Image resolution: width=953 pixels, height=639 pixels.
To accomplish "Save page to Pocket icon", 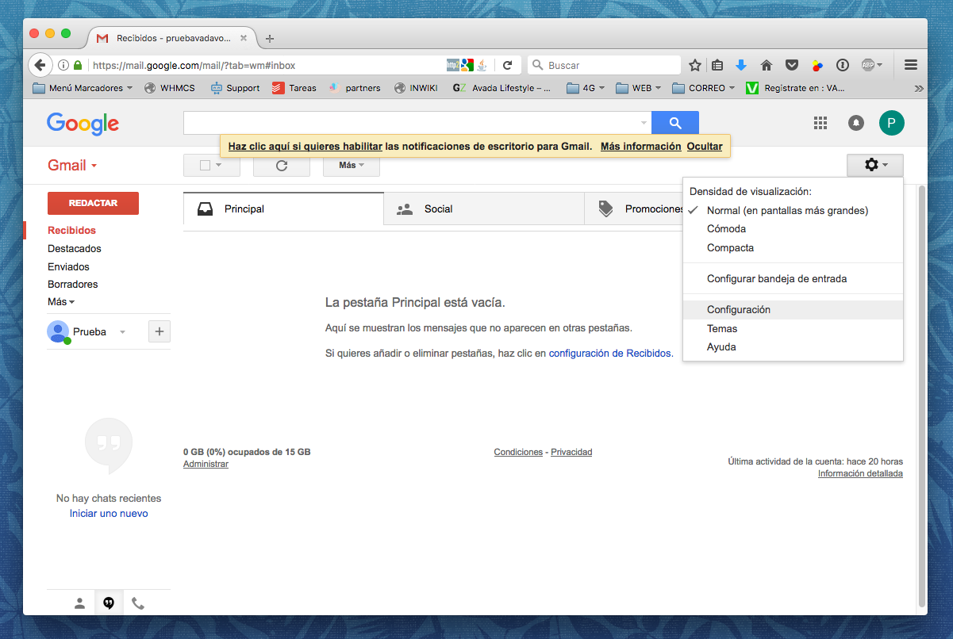I will click(792, 65).
